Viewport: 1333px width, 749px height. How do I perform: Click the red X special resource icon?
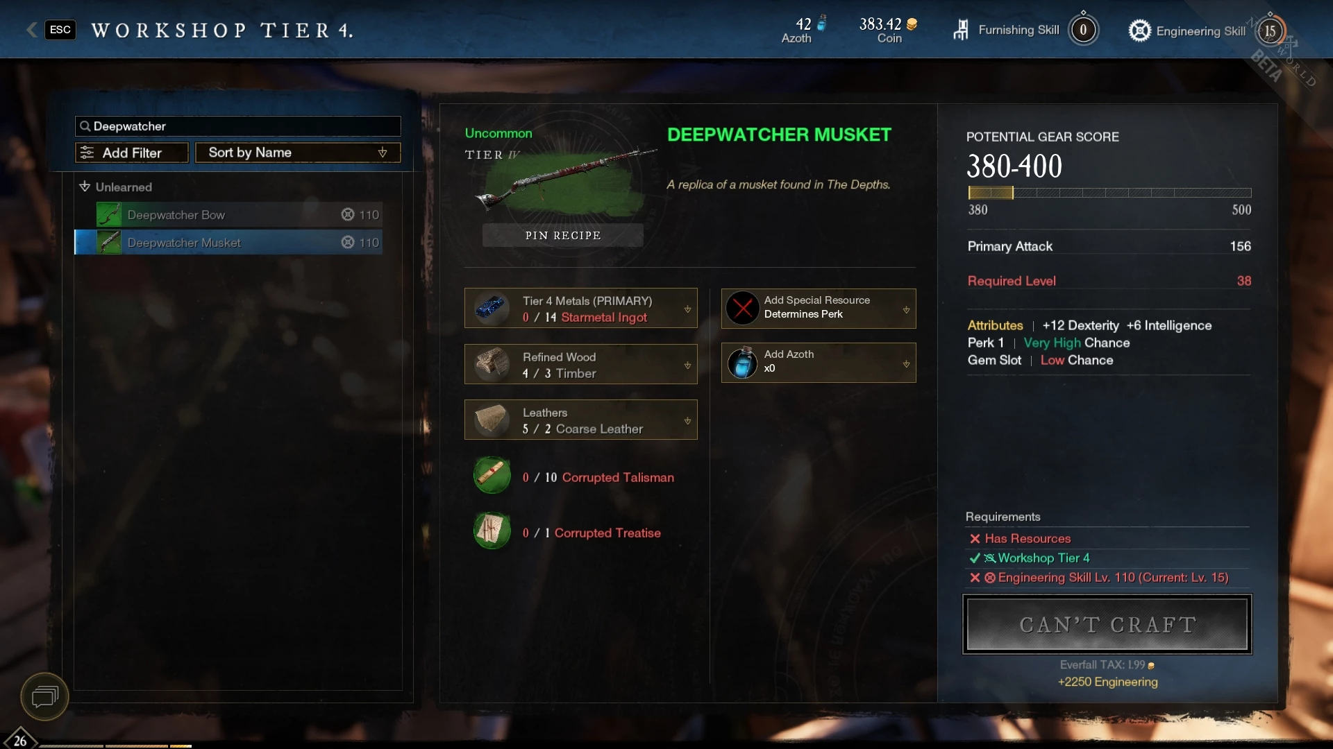[742, 308]
